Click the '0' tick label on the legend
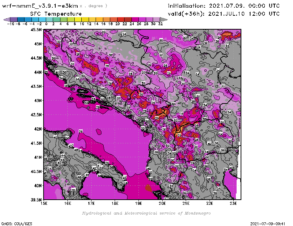The image size is (293, 226). (x=46, y=24)
